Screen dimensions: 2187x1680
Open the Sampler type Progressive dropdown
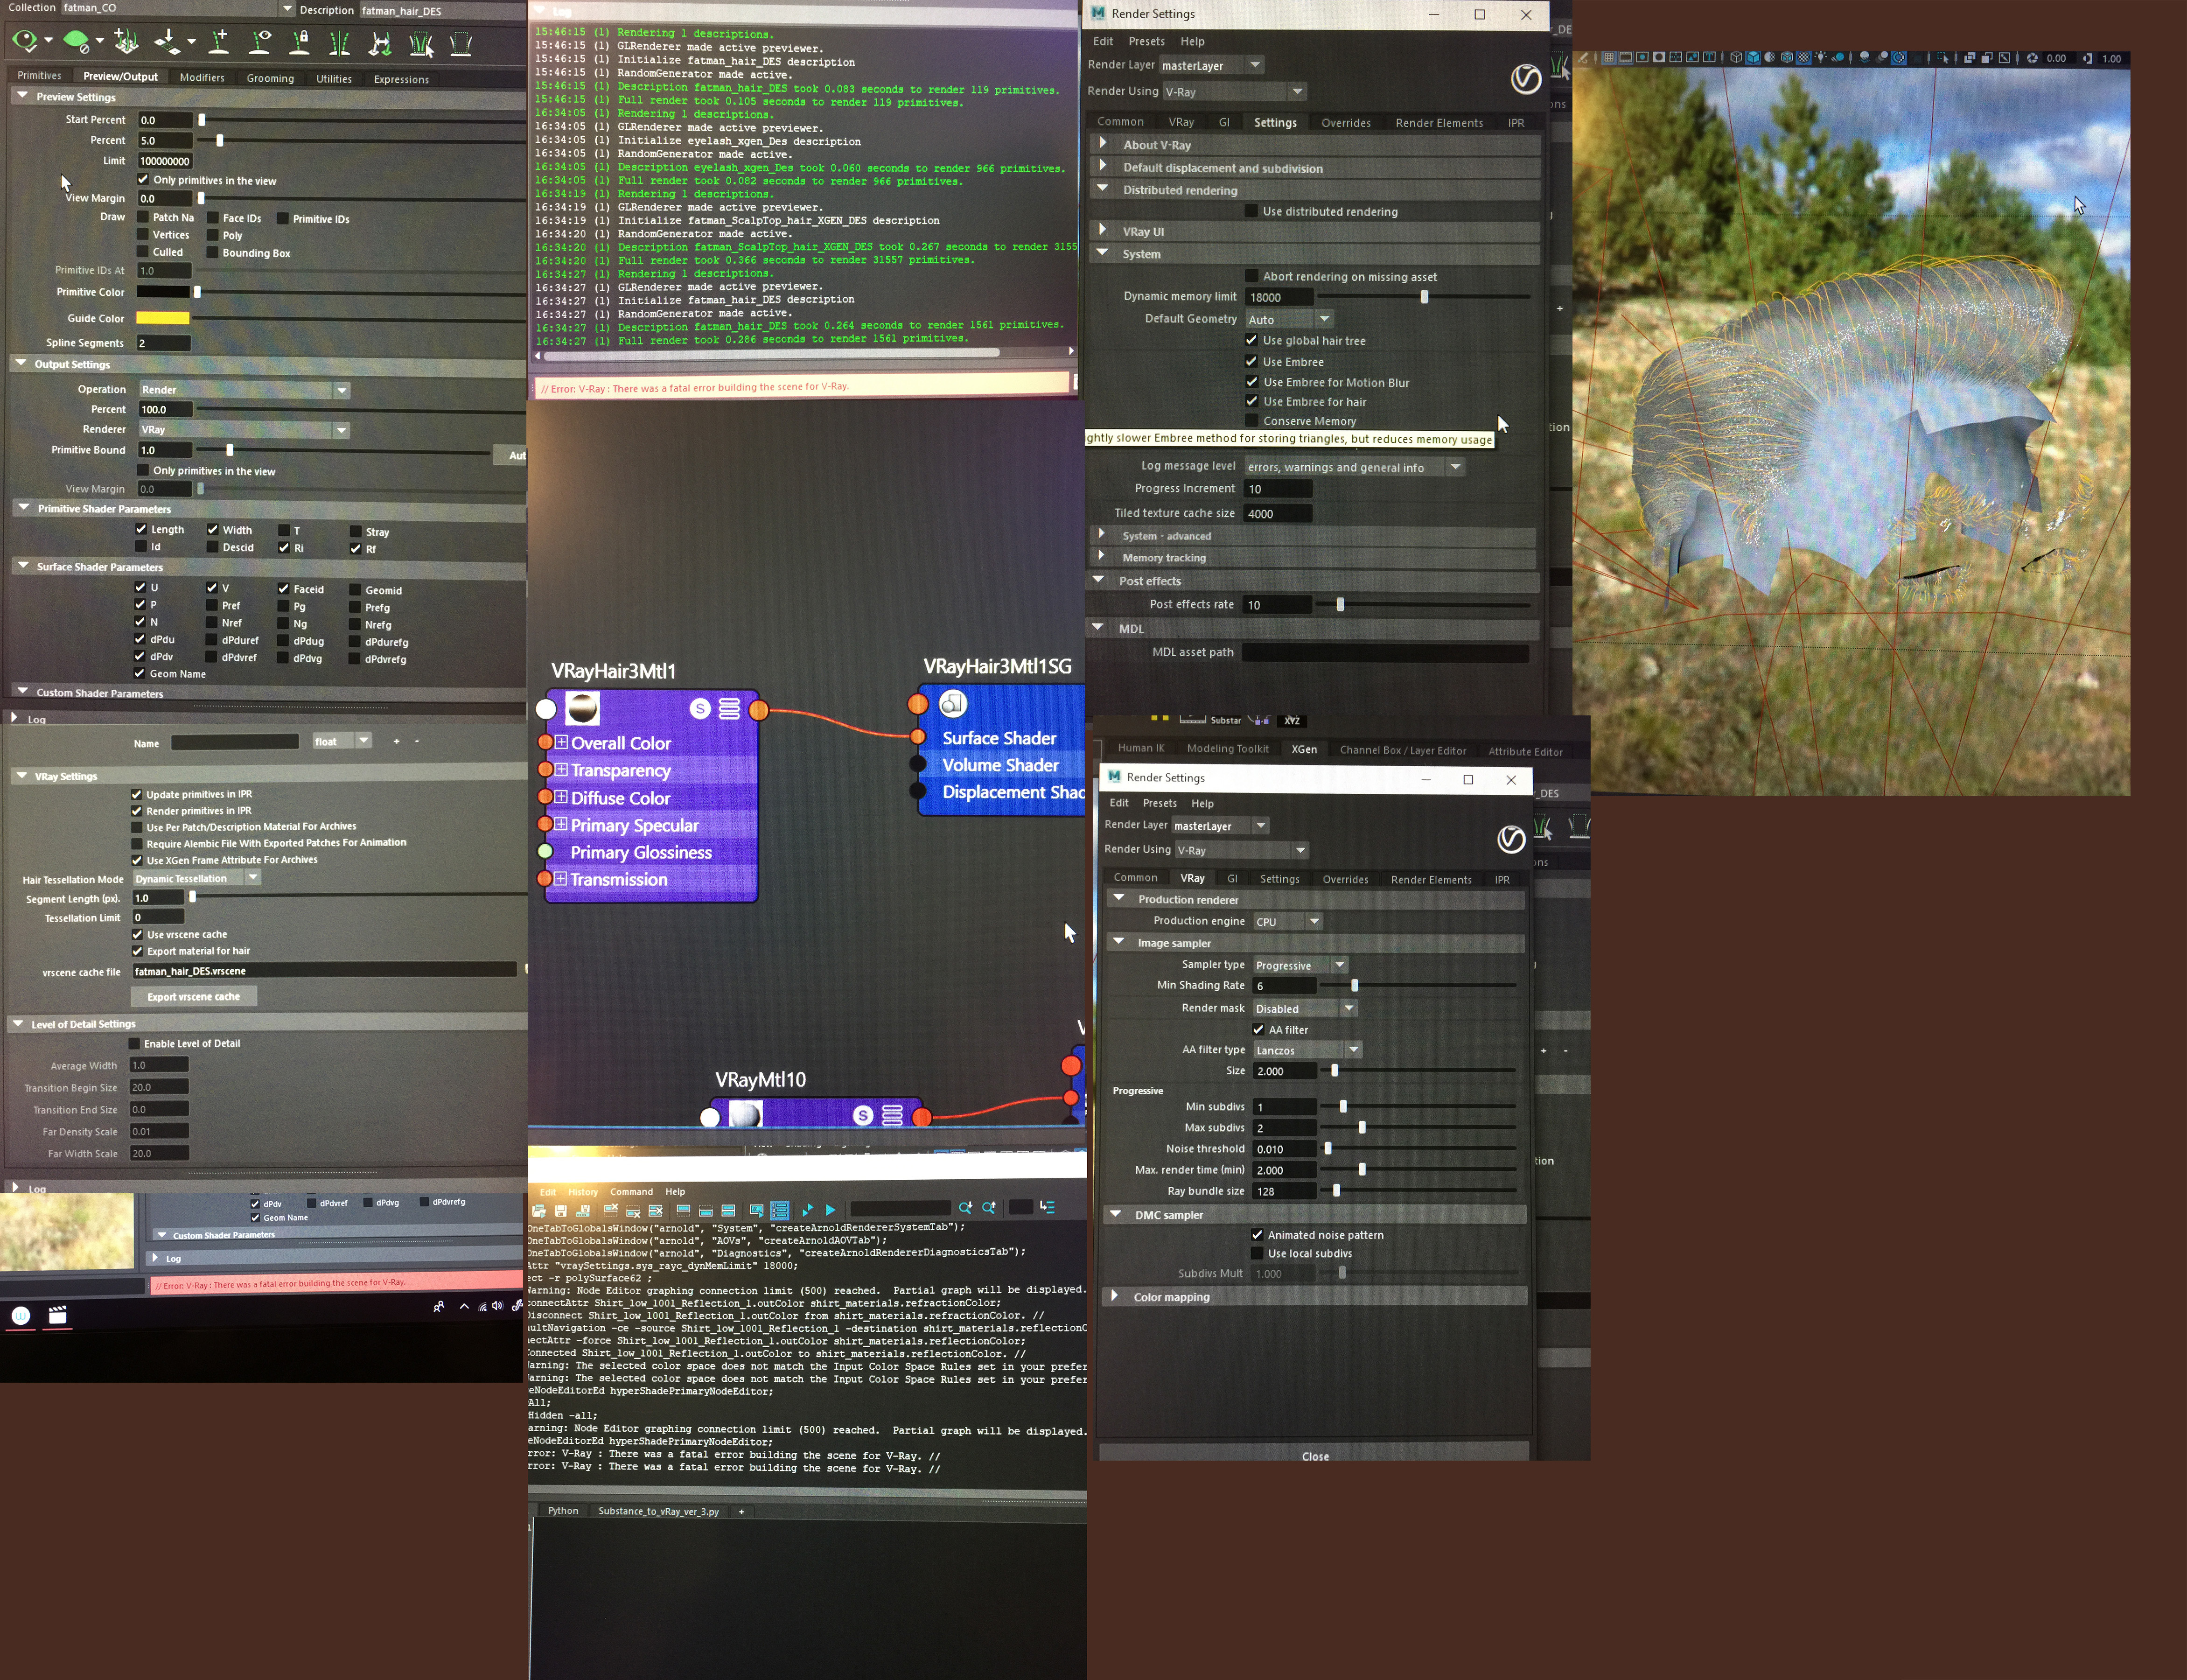pos(1300,965)
